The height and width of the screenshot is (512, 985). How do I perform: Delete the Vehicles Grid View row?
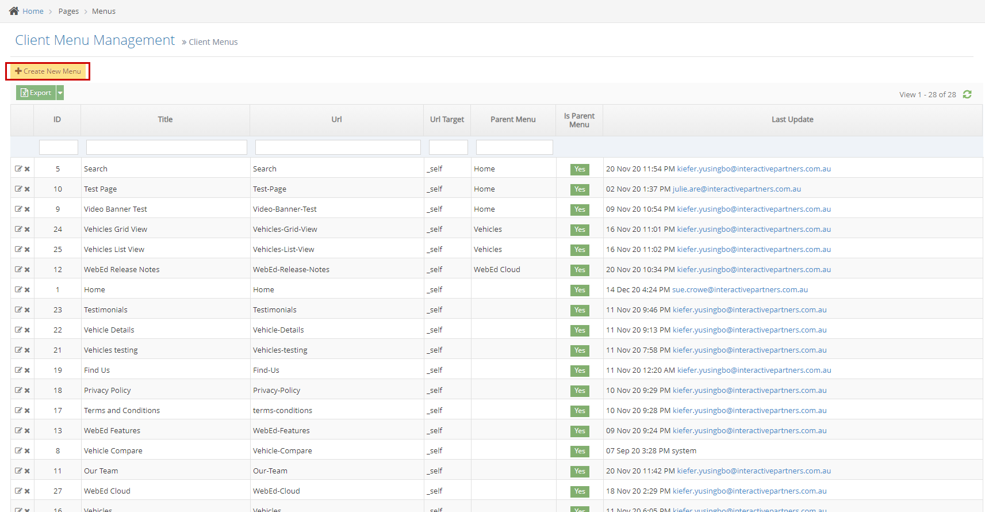tap(27, 229)
